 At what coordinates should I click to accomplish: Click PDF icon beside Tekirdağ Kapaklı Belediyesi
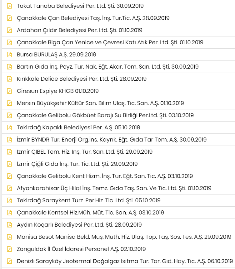click(x=9, y=127)
